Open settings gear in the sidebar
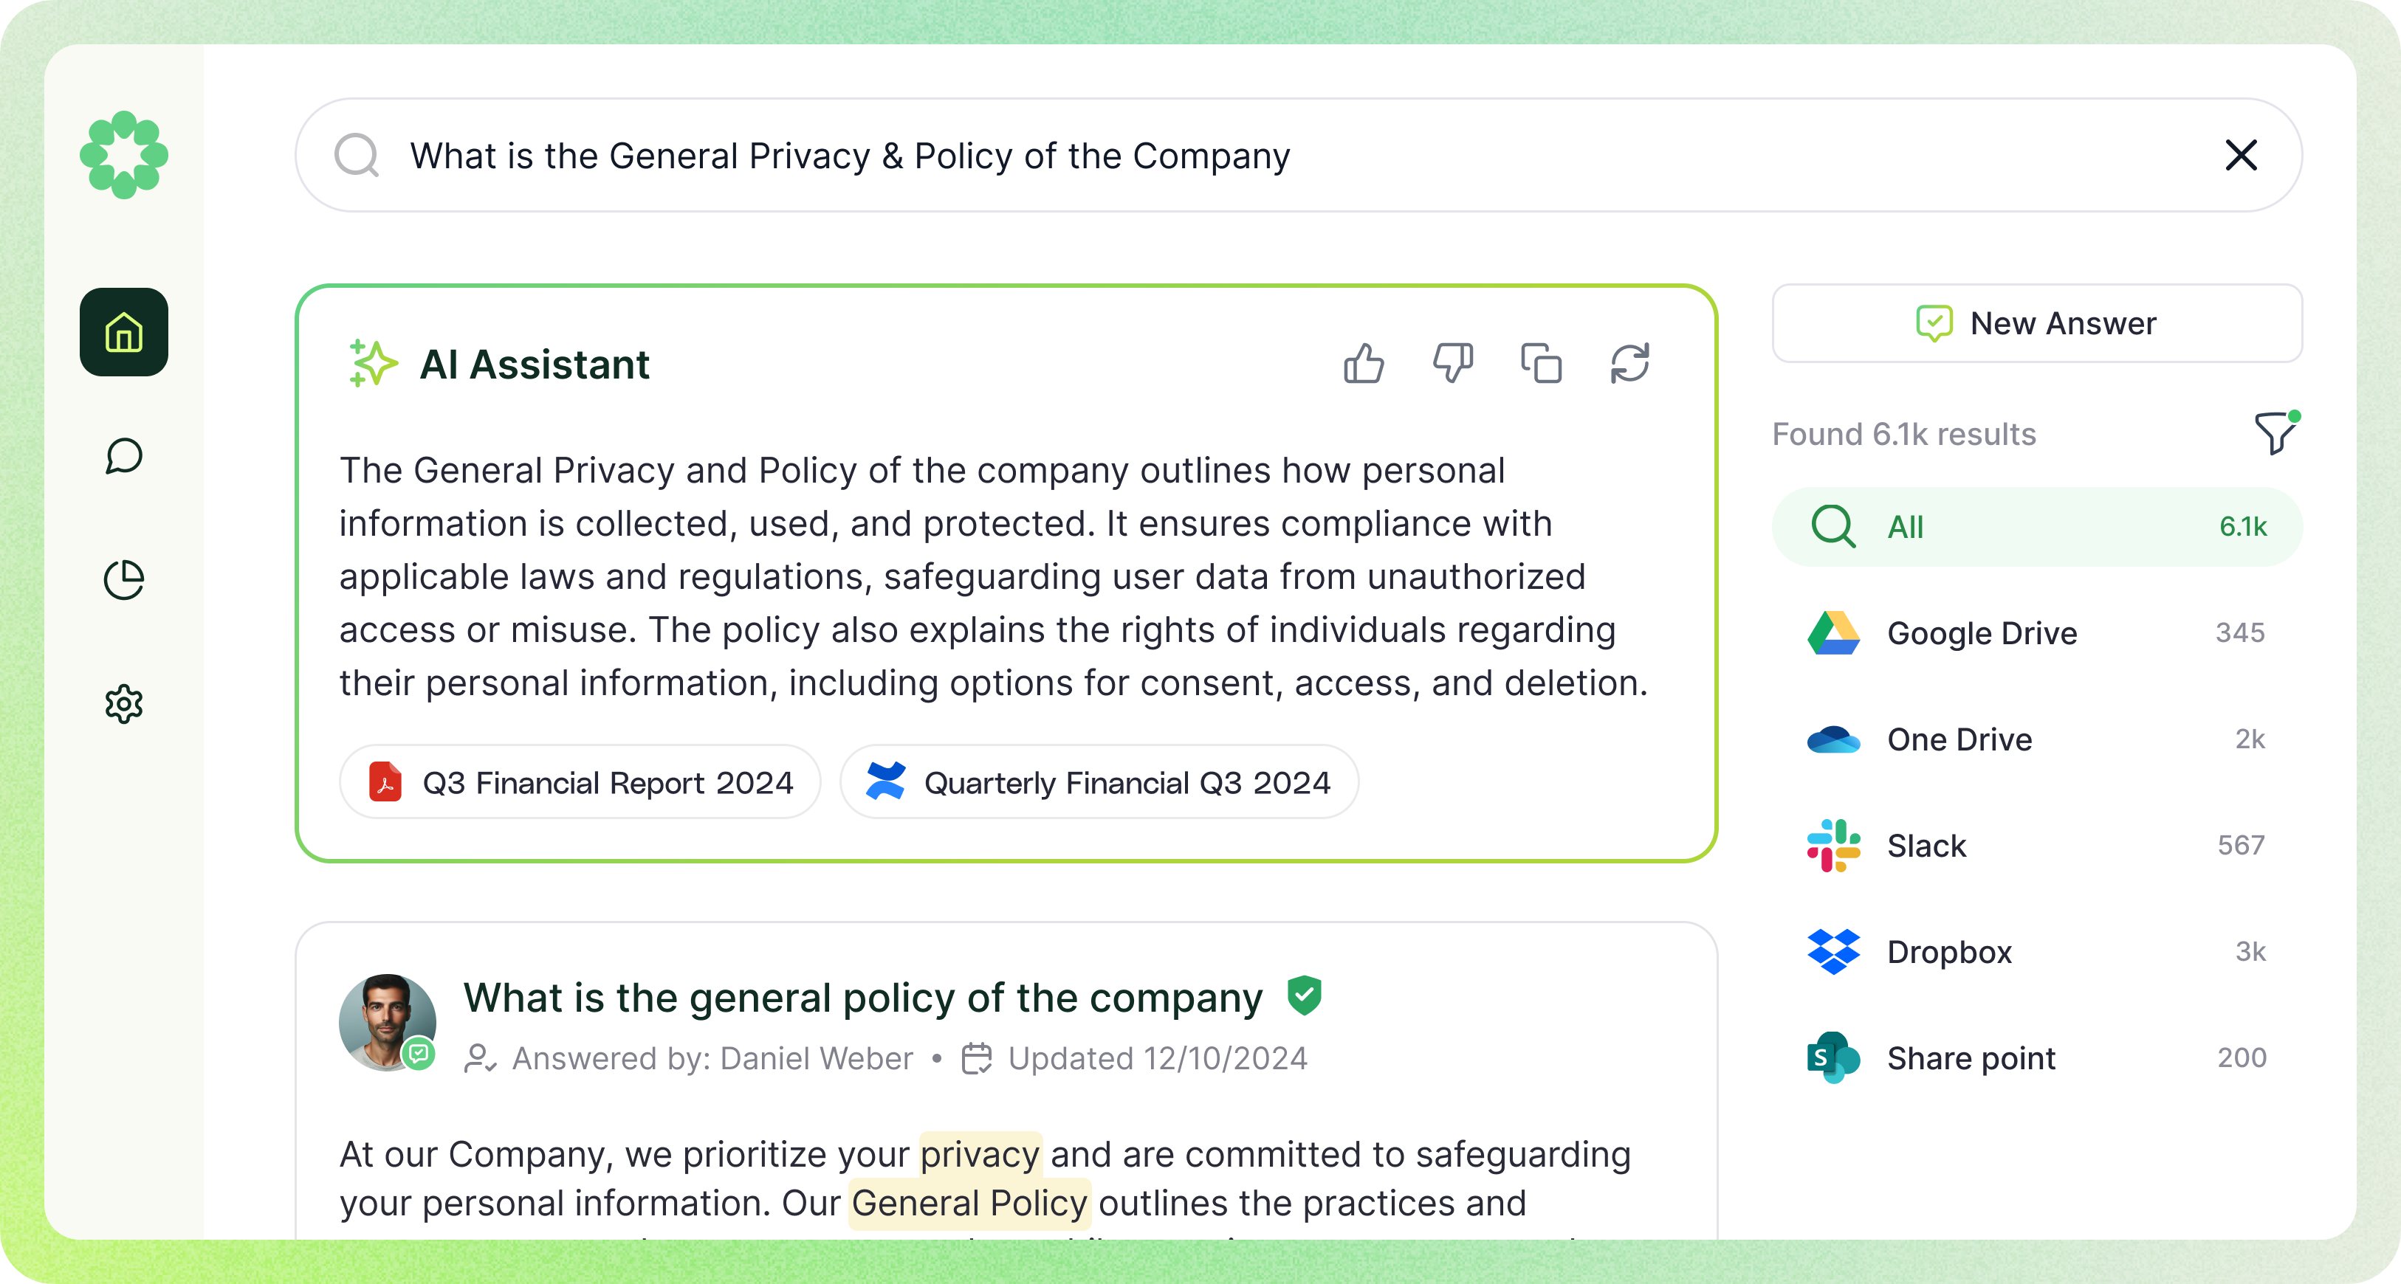2401x1284 pixels. 124,705
